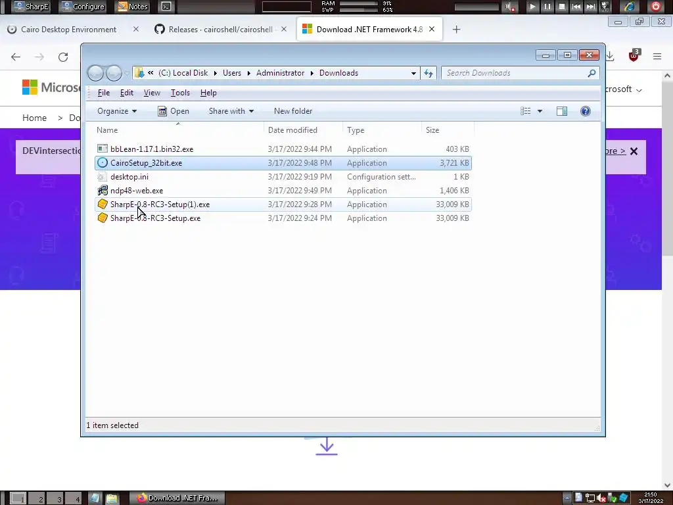Image resolution: width=673 pixels, height=505 pixels.
Task: Switch to Cairo Desktop Environment tab
Action: coord(74,29)
